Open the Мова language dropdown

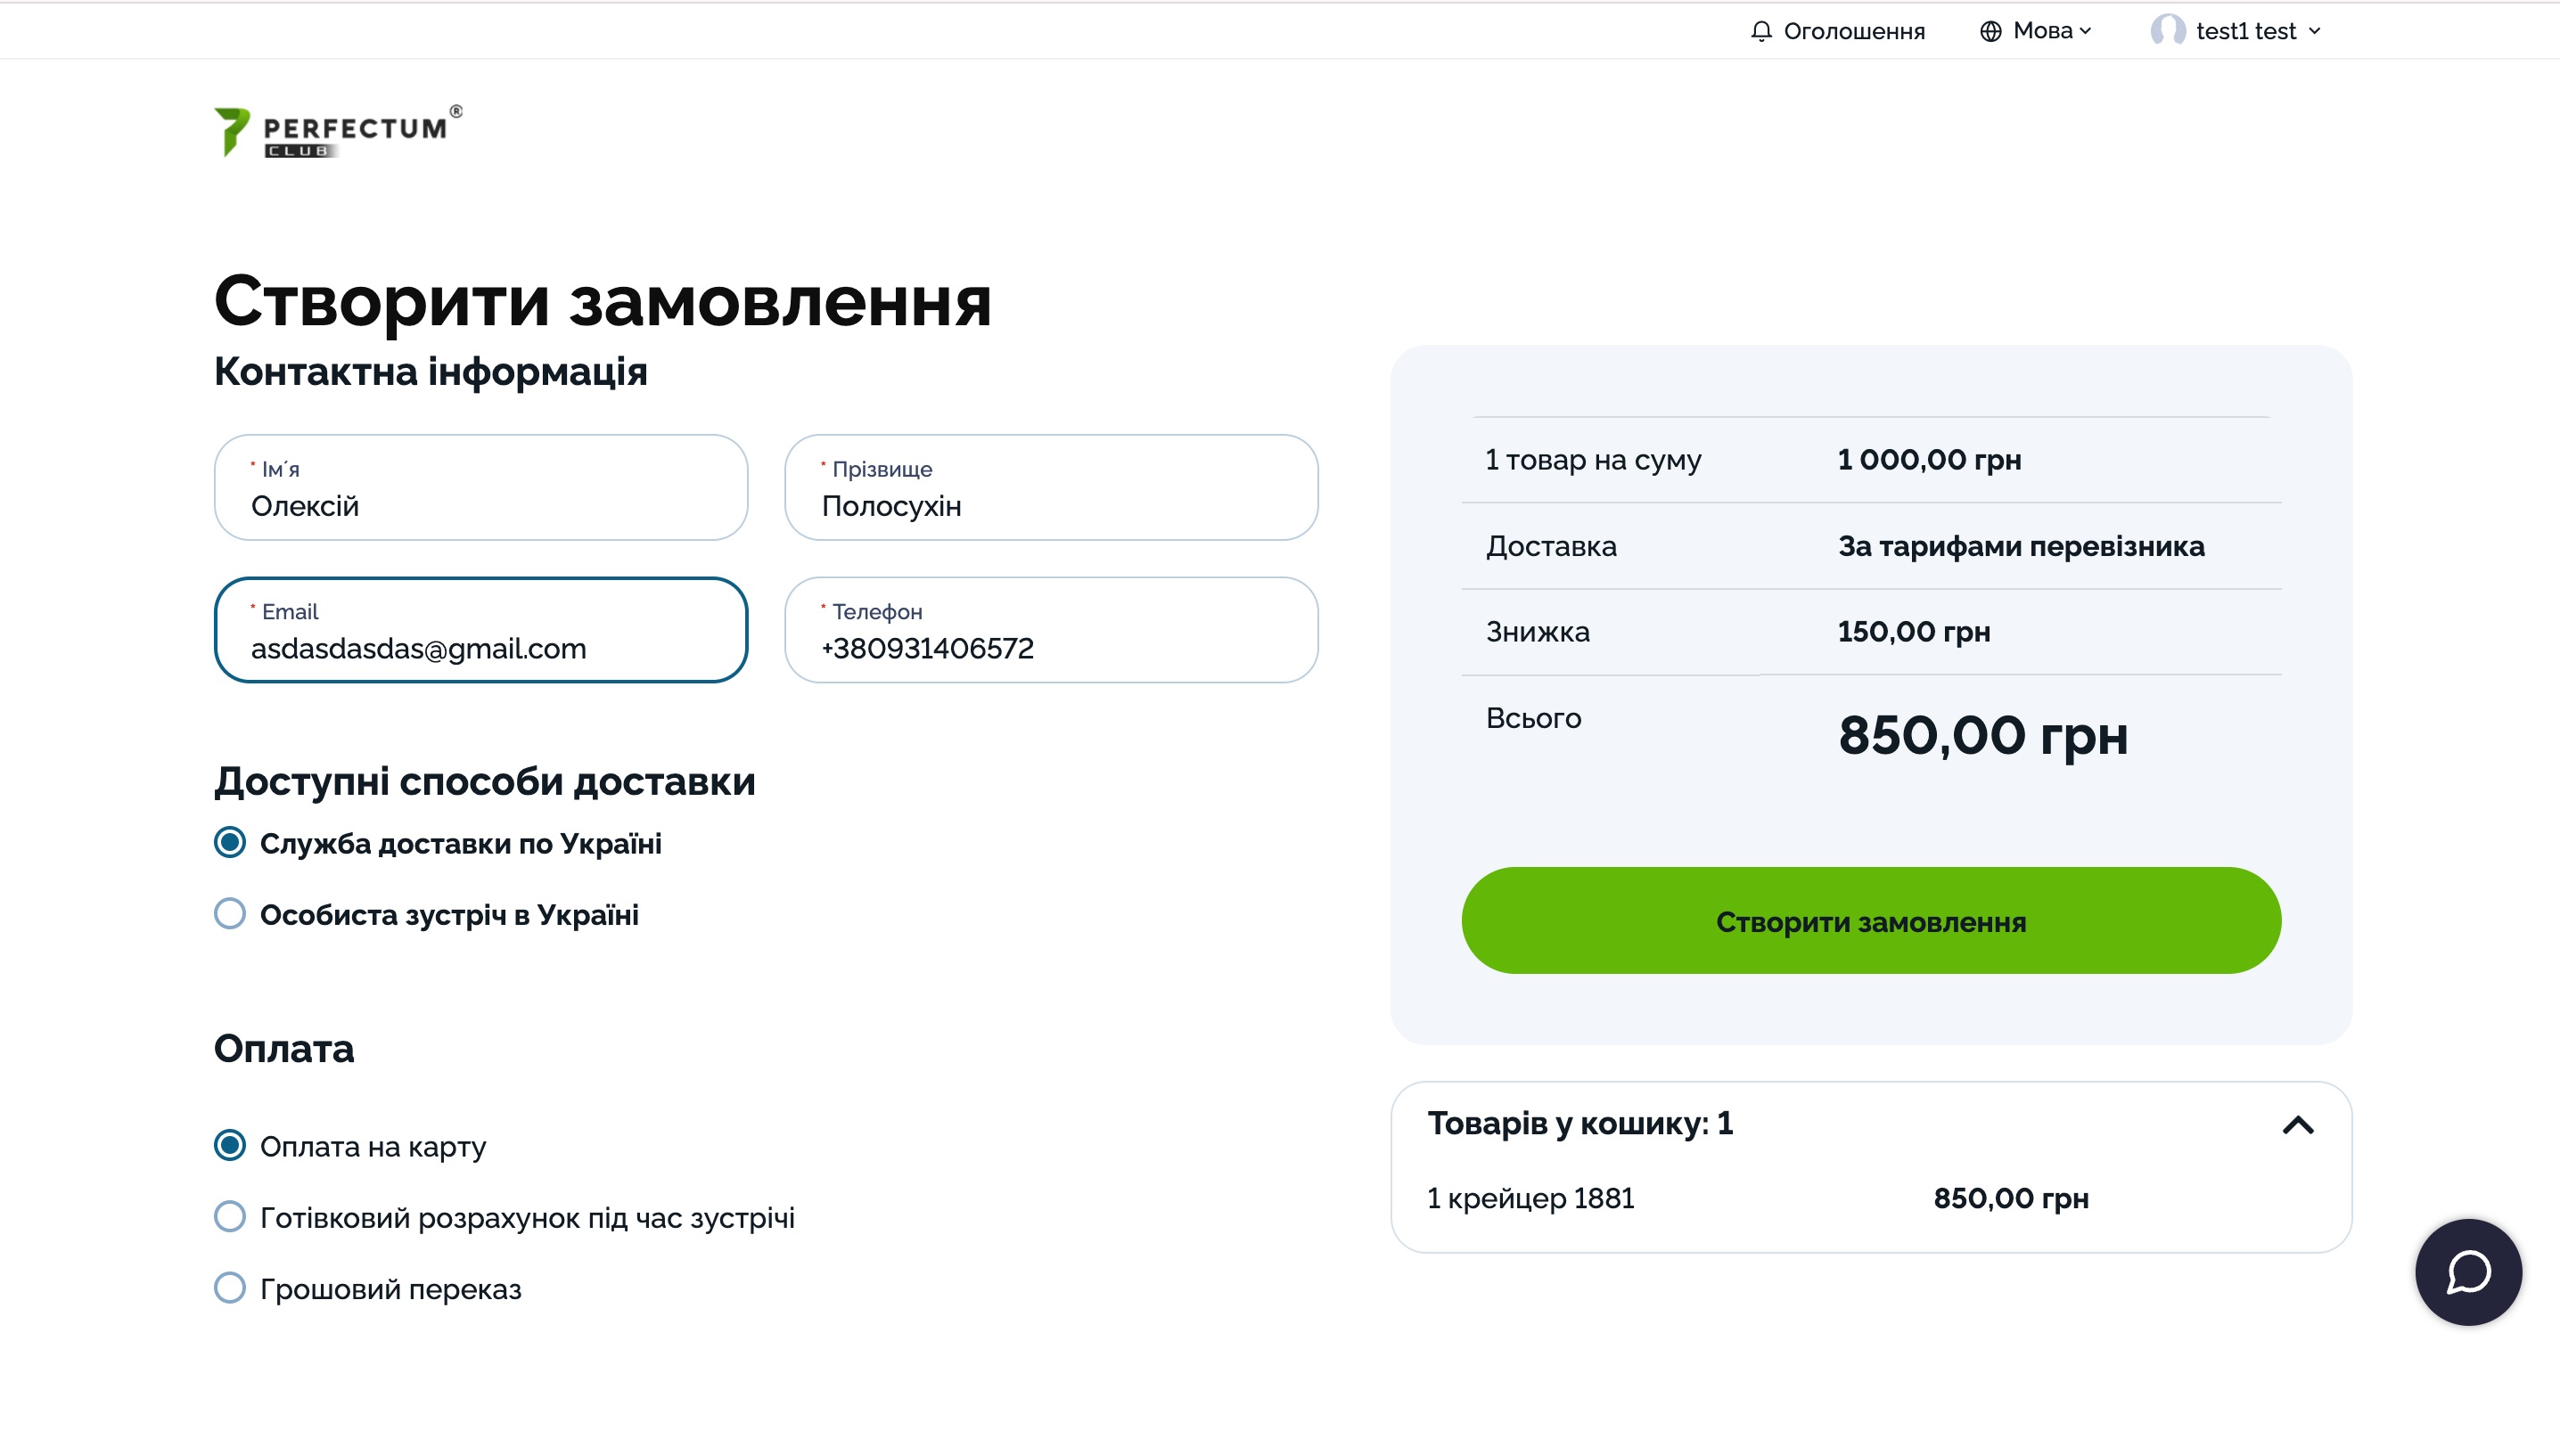[x=2051, y=31]
